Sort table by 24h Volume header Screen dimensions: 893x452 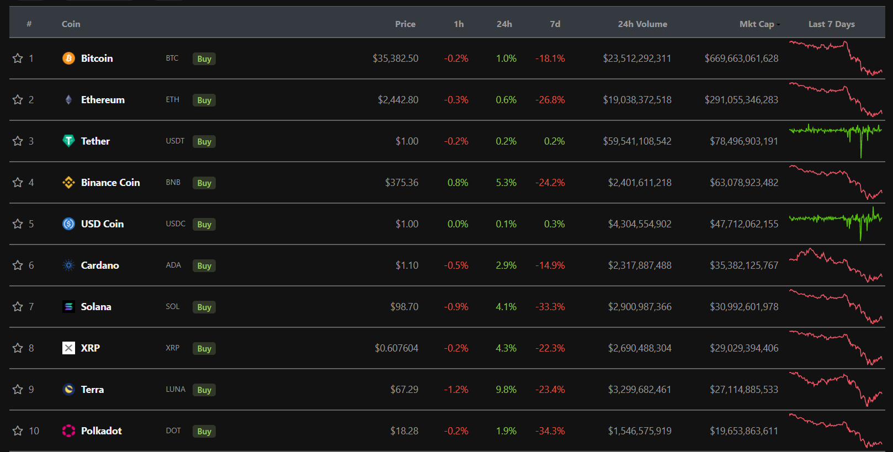[642, 24]
